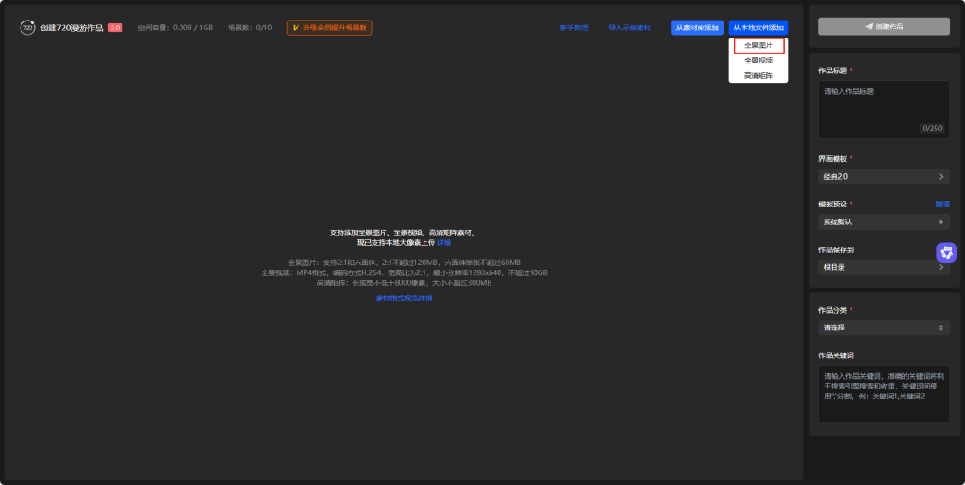Open the 作品保存到 根目录 selector

884,267
